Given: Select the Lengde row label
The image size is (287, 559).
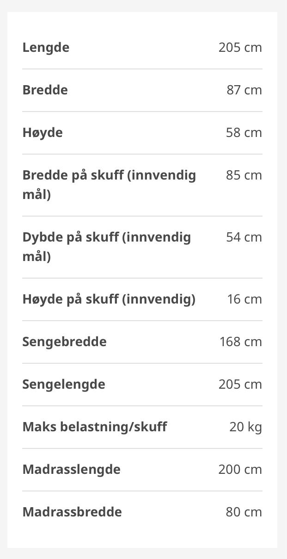Looking at the screenshot, I should (x=46, y=48).
